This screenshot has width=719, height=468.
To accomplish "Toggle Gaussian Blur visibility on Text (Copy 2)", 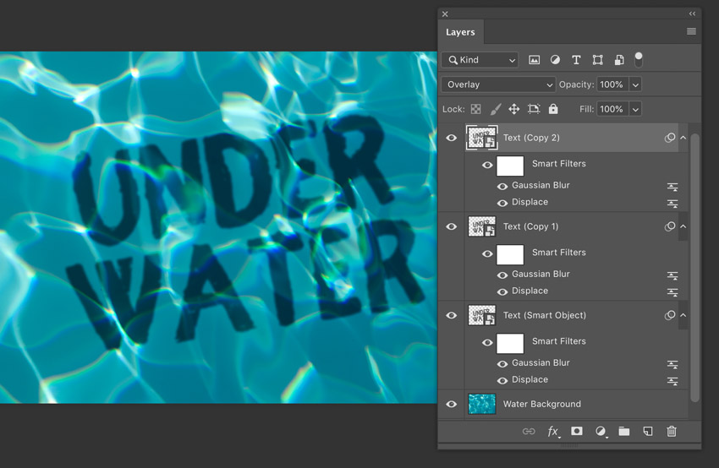I will pos(502,187).
